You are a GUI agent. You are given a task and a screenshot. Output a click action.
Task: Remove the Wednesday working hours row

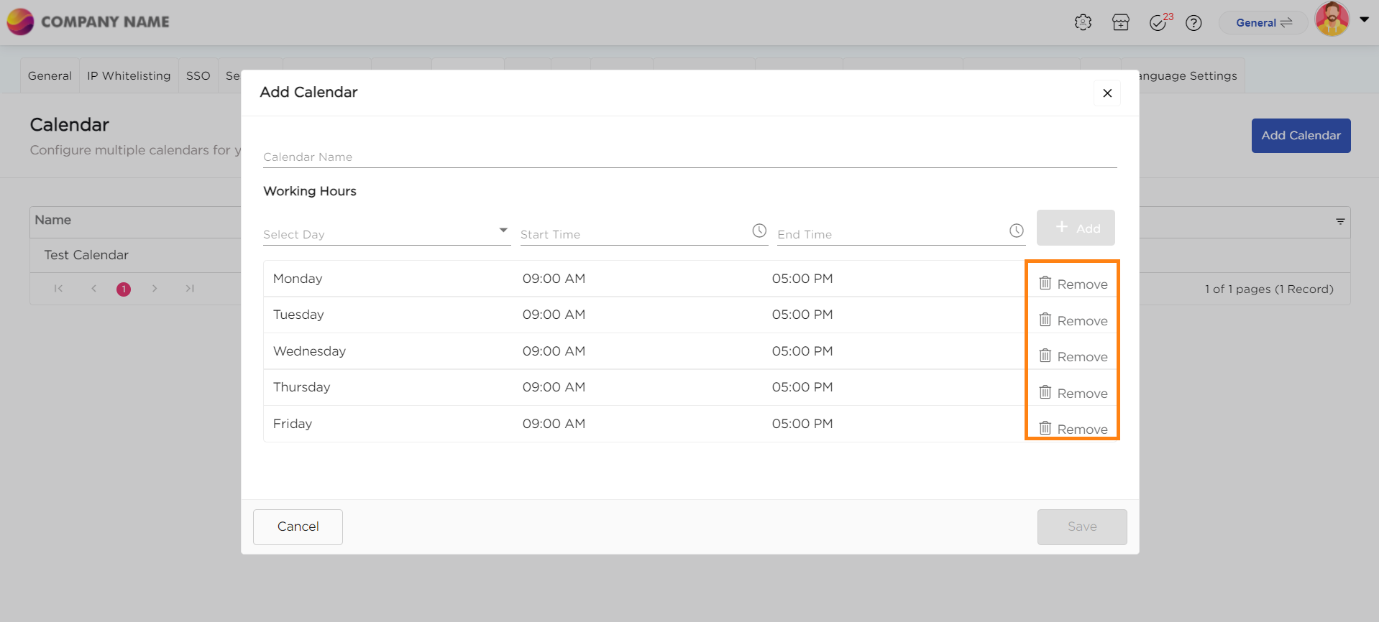tap(1073, 356)
